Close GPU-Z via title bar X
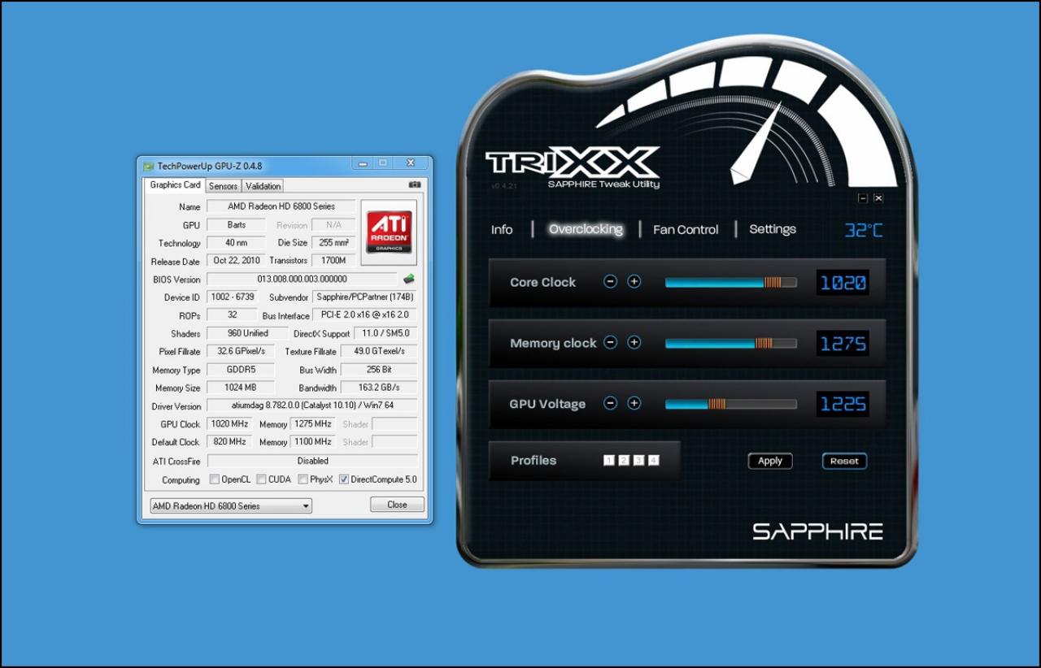1041x668 pixels. [x=410, y=164]
